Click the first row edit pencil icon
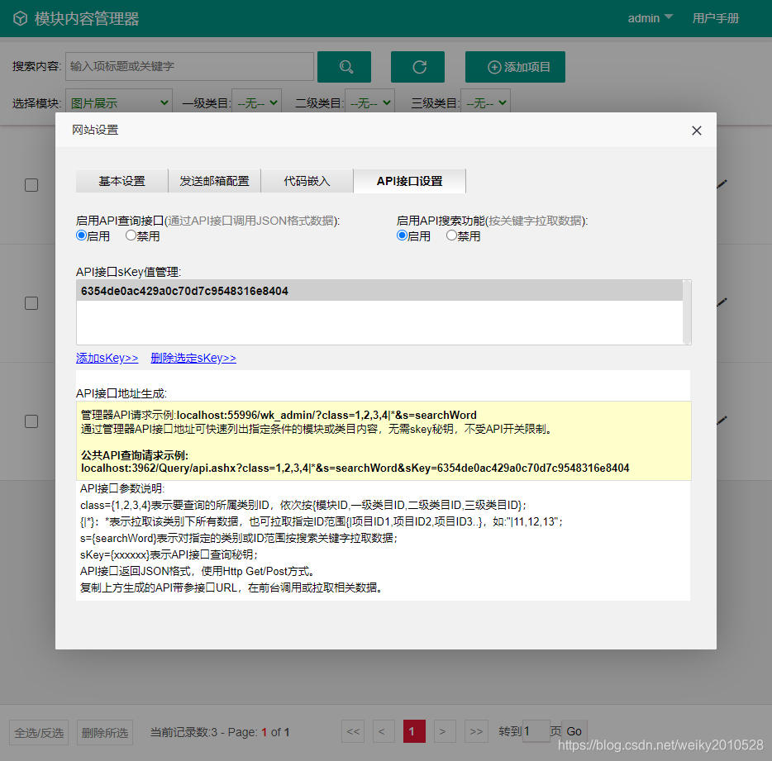Screen dimensions: 772x761 pyautogui.click(x=722, y=184)
